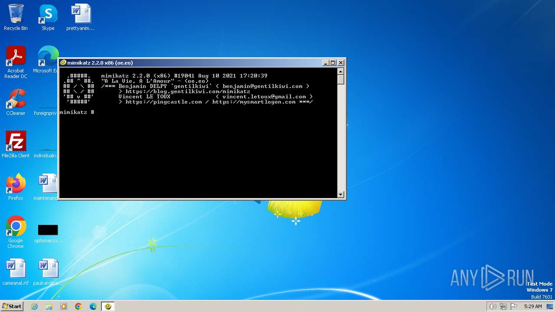Image resolution: width=555 pixels, height=312 pixels.
Task: Click the console scrollbar down arrow
Action: pos(341,195)
